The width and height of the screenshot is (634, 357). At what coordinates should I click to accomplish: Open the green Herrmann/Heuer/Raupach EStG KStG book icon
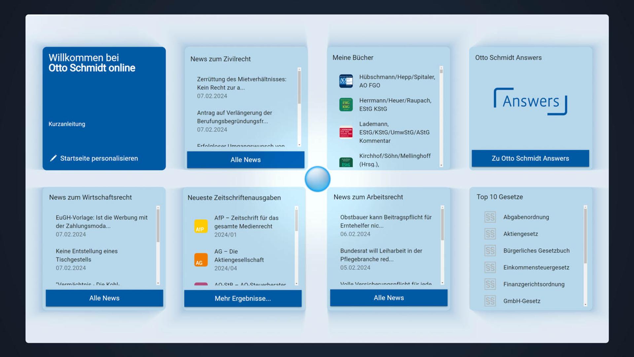pyautogui.click(x=346, y=104)
